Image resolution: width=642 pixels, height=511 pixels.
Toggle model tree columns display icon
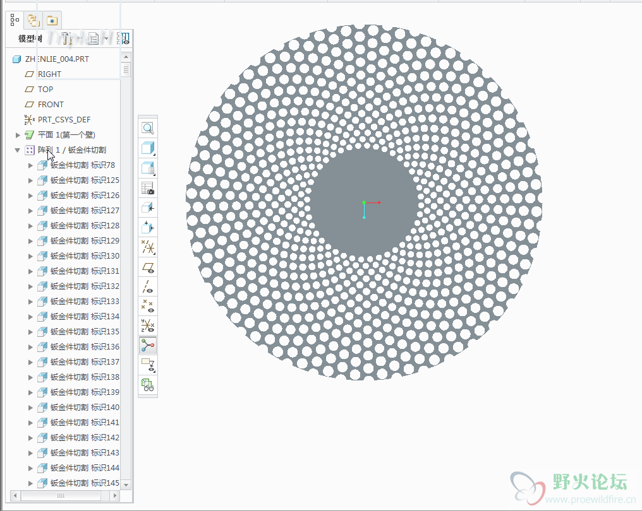coord(123,38)
